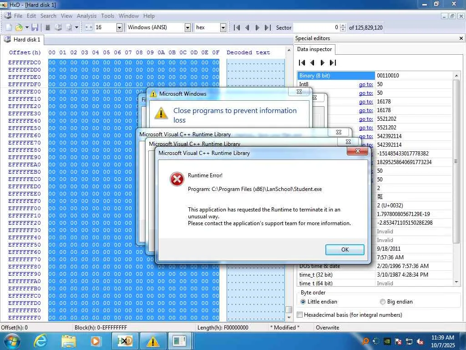This screenshot has height=350, width=466.
Task: Click the time_t (32 bit) inspector row label
Action: (x=316, y=275)
